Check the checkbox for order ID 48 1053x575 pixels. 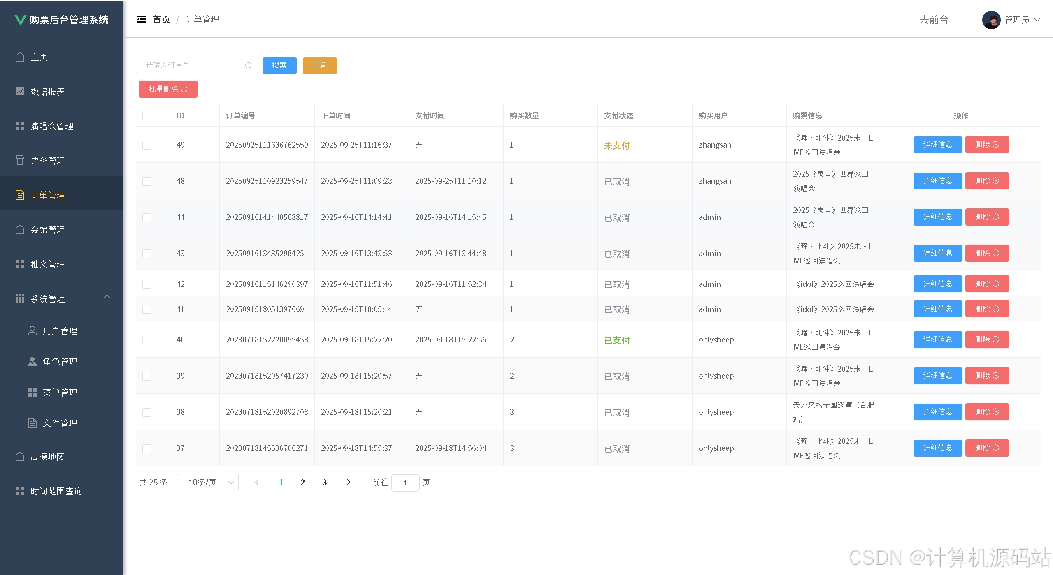click(x=146, y=181)
